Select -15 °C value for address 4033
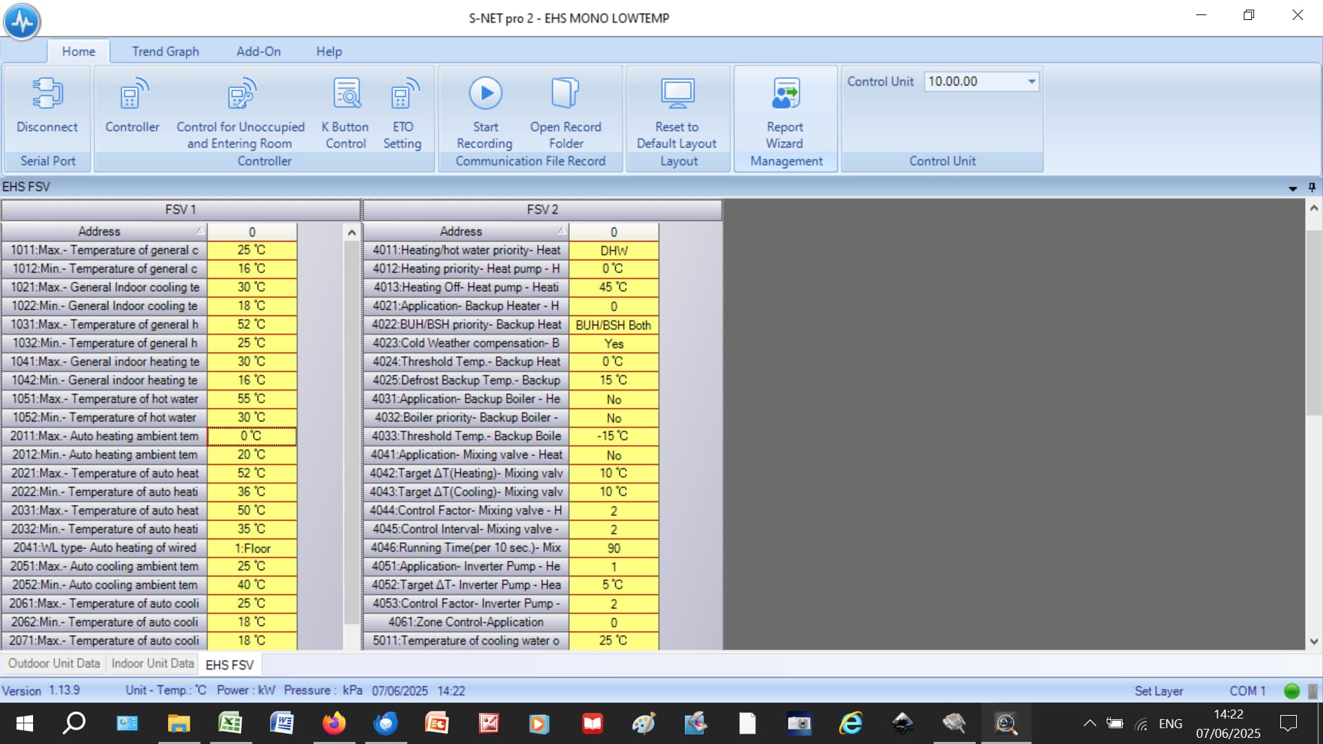 pyautogui.click(x=614, y=436)
